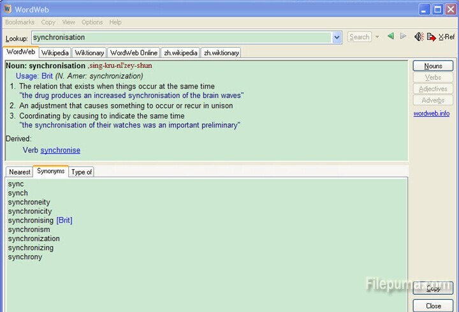Filter definitions by Nouns

pos(433,66)
